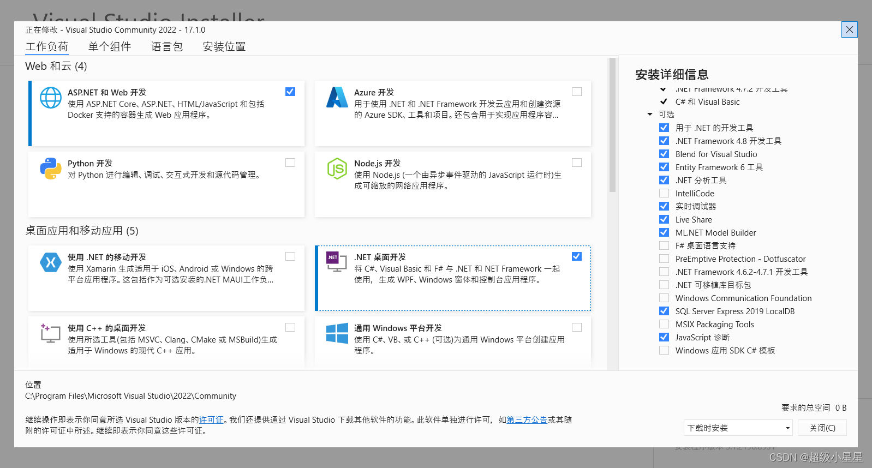Check F# 桌面语言支持 component

point(664,245)
